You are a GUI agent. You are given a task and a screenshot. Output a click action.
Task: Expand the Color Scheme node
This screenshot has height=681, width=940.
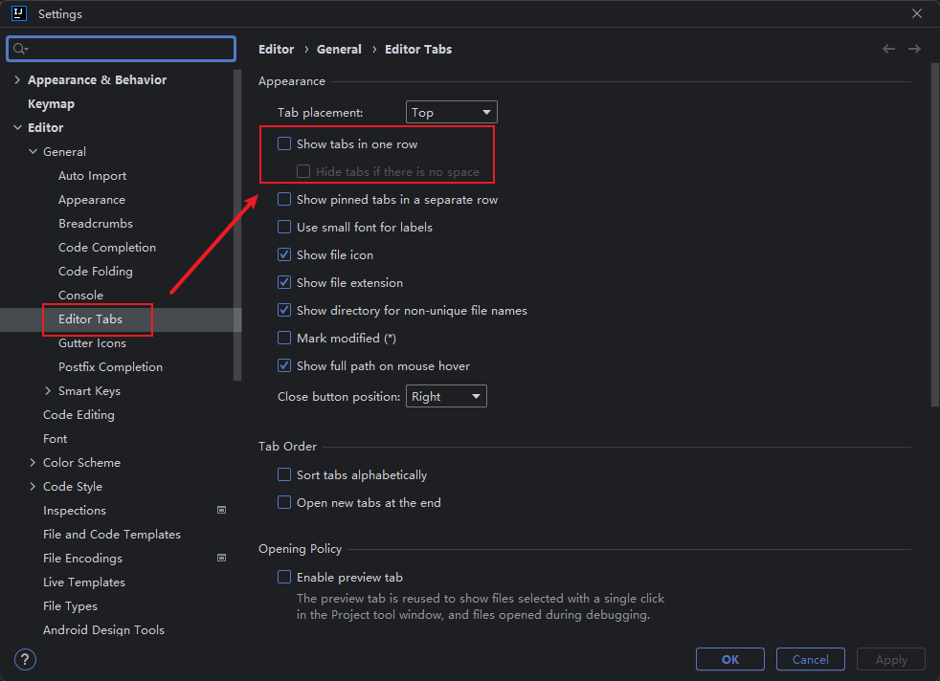click(33, 462)
